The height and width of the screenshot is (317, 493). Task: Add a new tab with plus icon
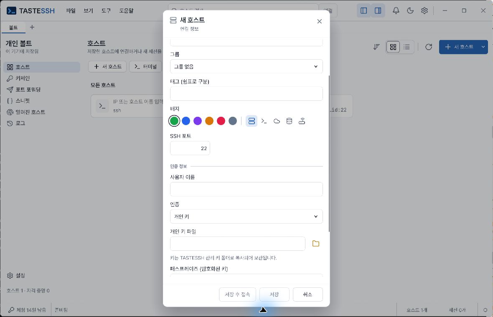tap(32, 27)
